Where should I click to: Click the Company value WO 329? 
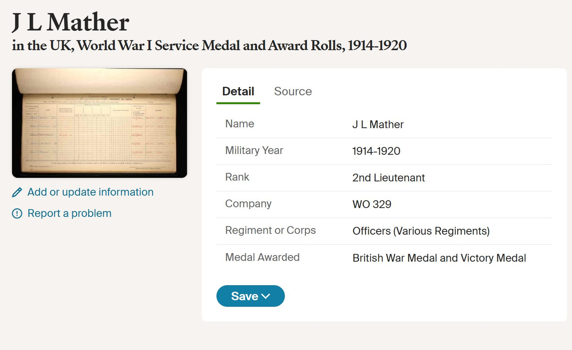(x=372, y=205)
